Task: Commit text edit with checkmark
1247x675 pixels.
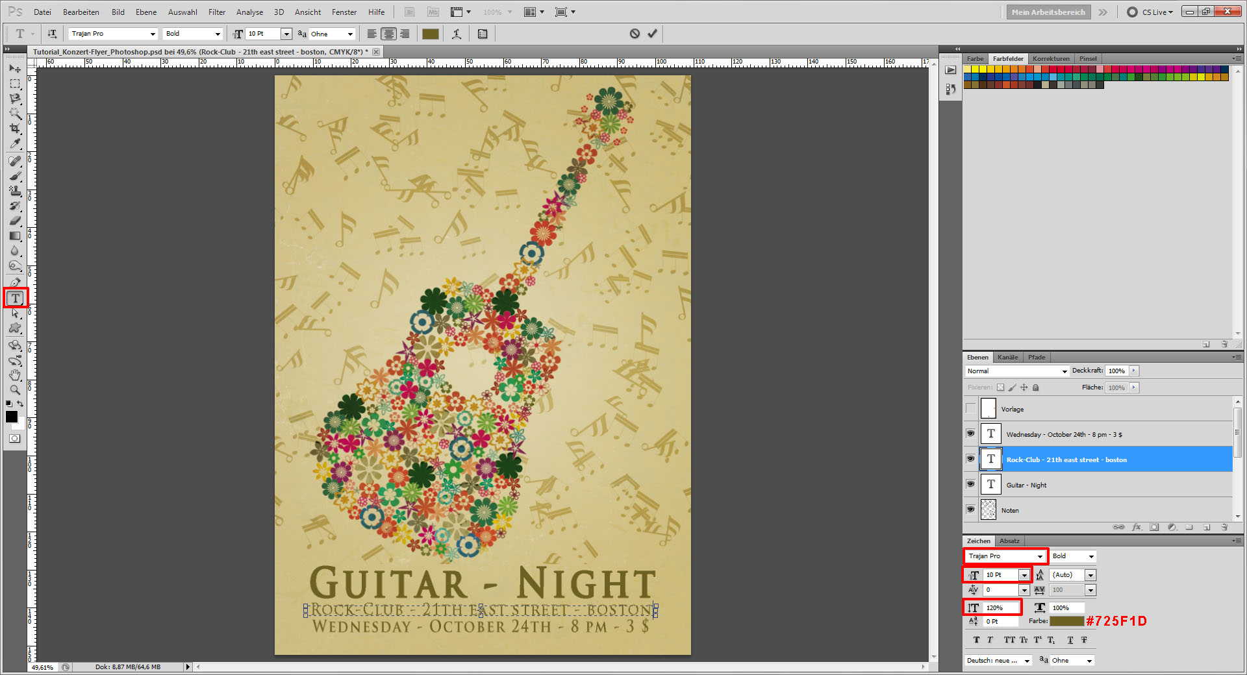Action: point(652,34)
